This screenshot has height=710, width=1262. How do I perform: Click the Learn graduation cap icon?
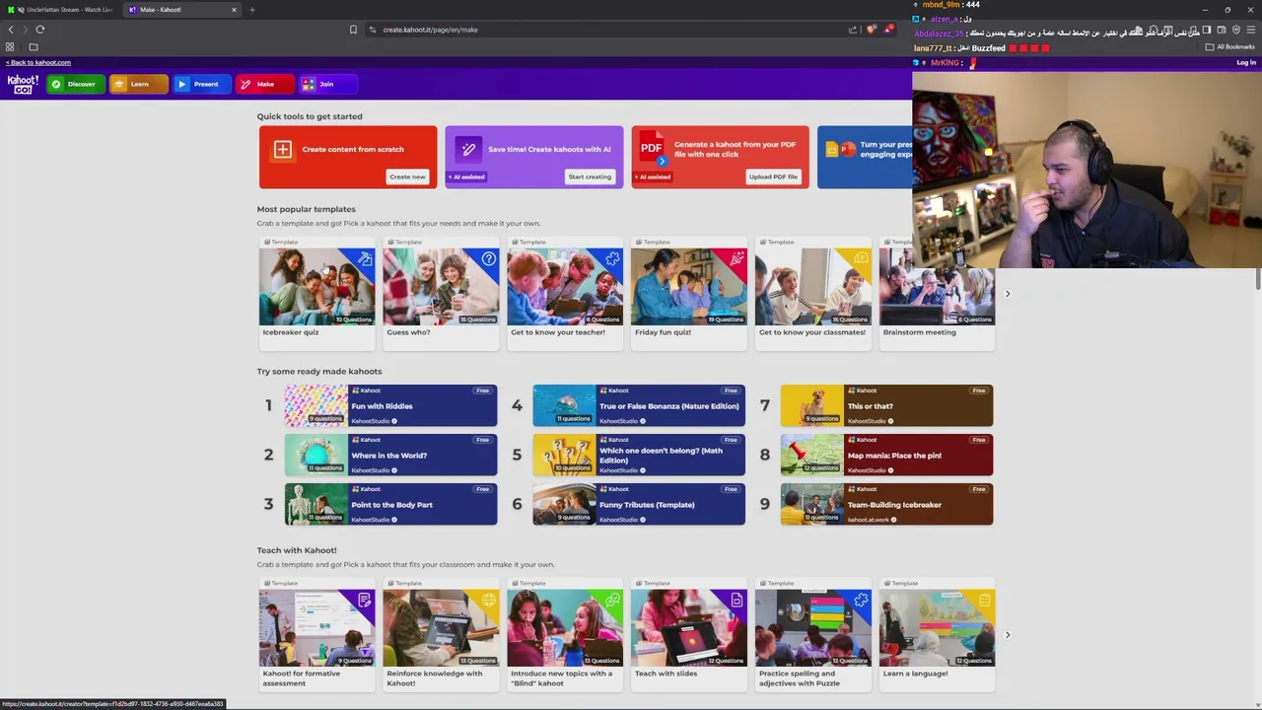[119, 84]
